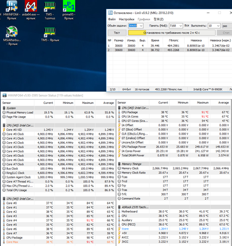Screen dimensions: 232x246
Task: Click the Все memory button
Action: pos(186,26)
